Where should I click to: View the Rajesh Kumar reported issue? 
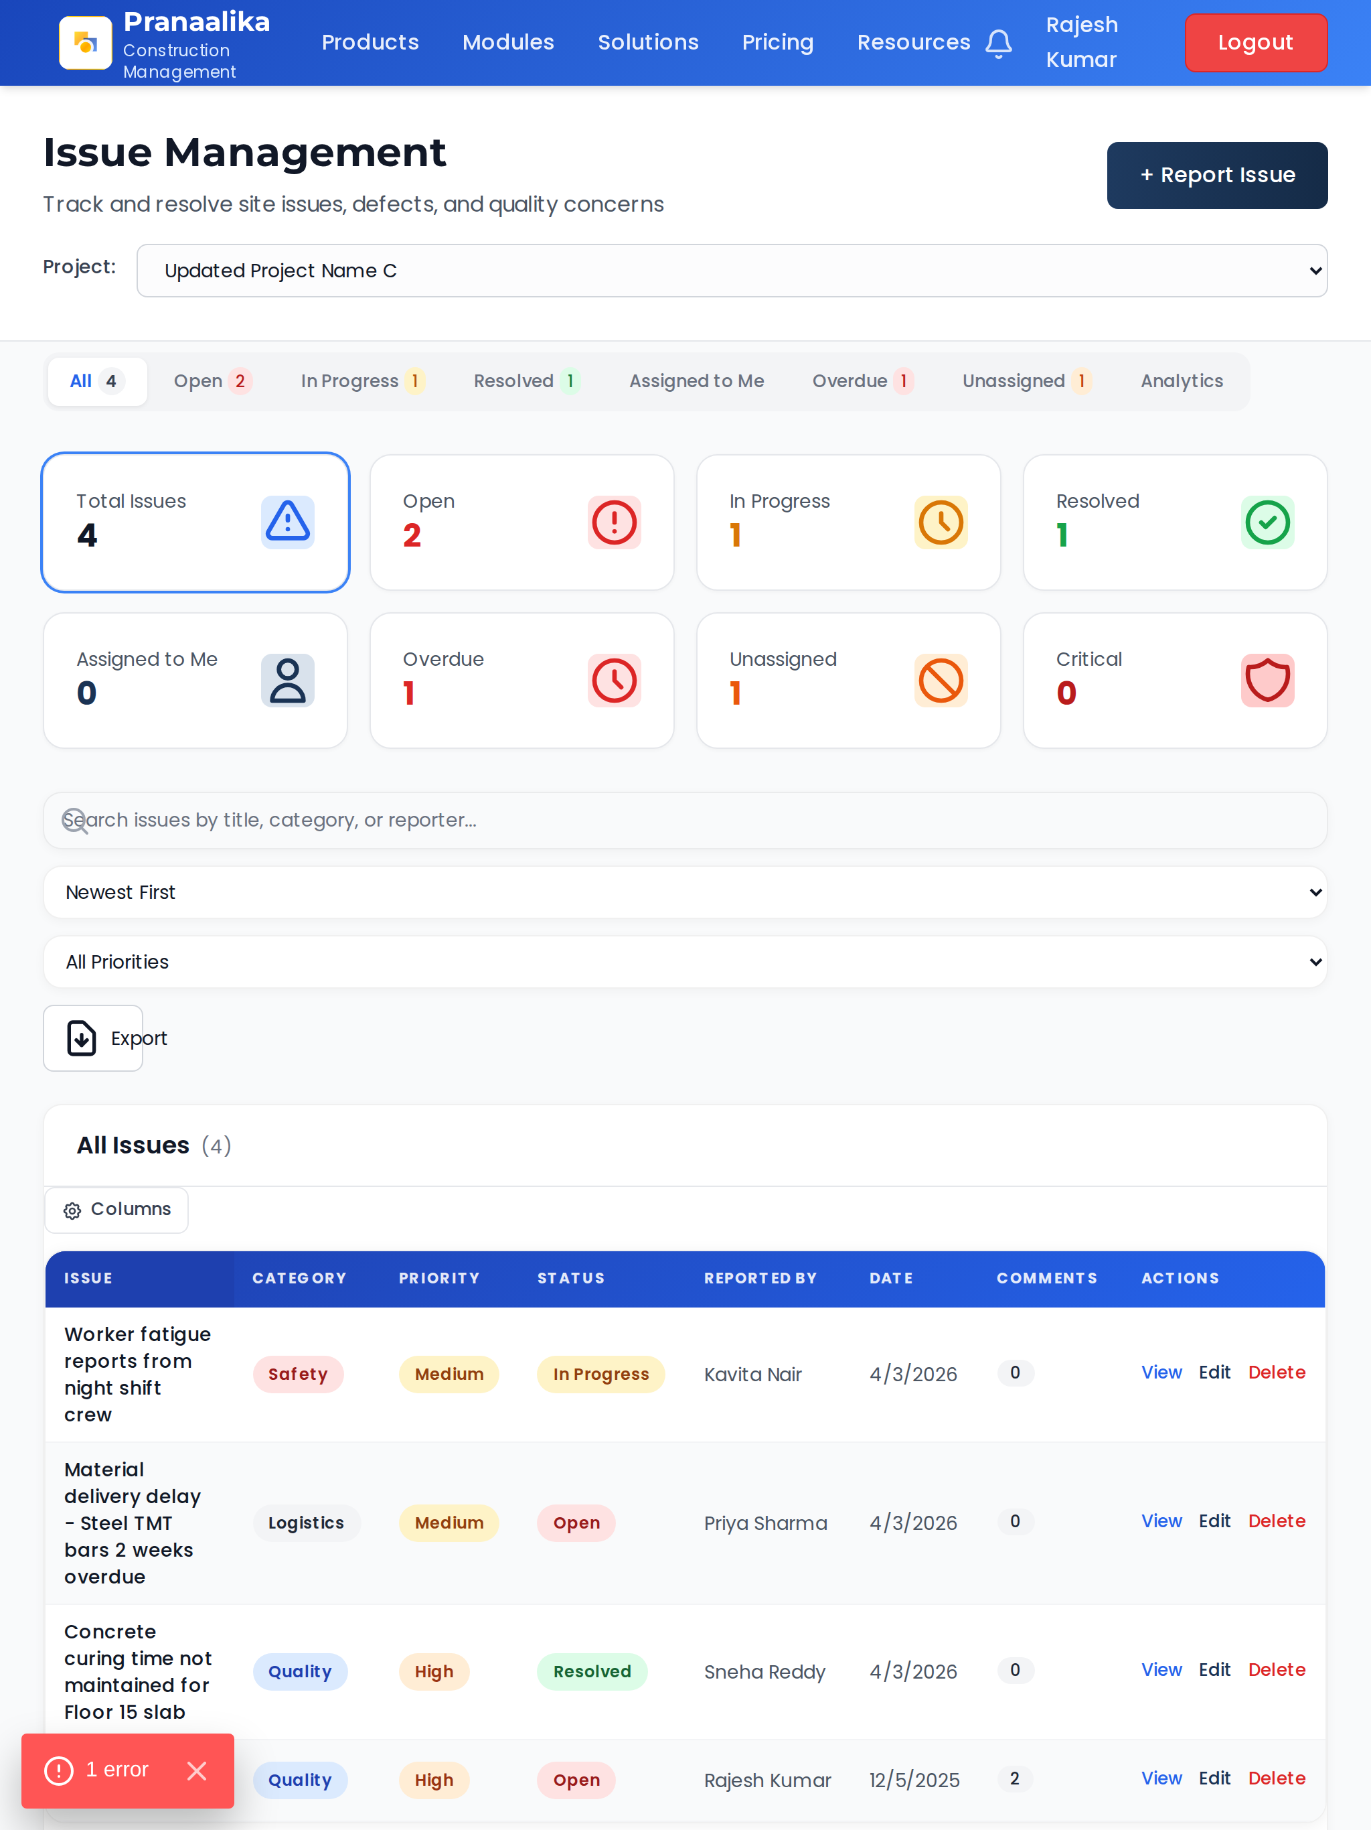tap(1161, 1778)
